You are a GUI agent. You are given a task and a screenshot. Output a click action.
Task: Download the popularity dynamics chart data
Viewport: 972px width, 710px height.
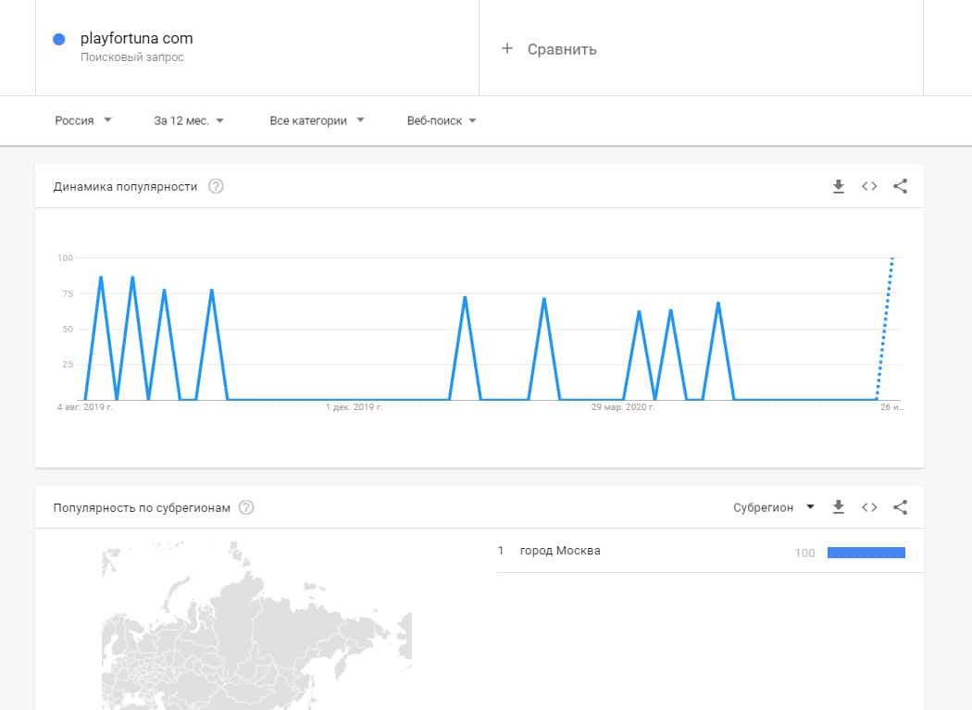(839, 186)
